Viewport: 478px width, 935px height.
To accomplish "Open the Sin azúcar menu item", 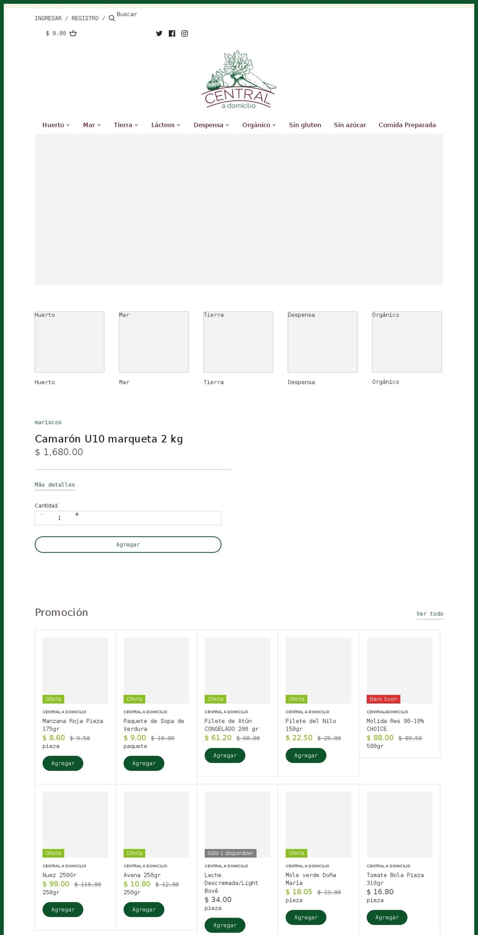I will pyautogui.click(x=350, y=125).
